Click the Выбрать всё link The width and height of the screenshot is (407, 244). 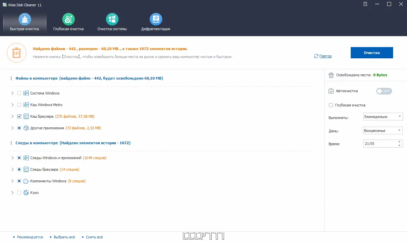click(64, 237)
